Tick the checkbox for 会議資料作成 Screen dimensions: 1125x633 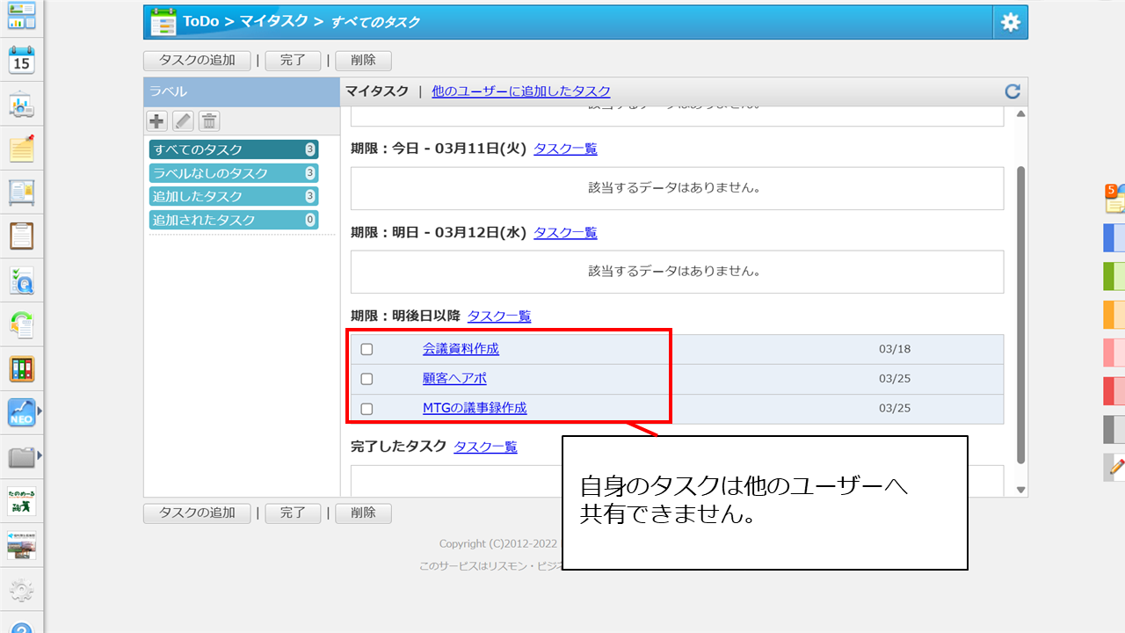tap(367, 349)
